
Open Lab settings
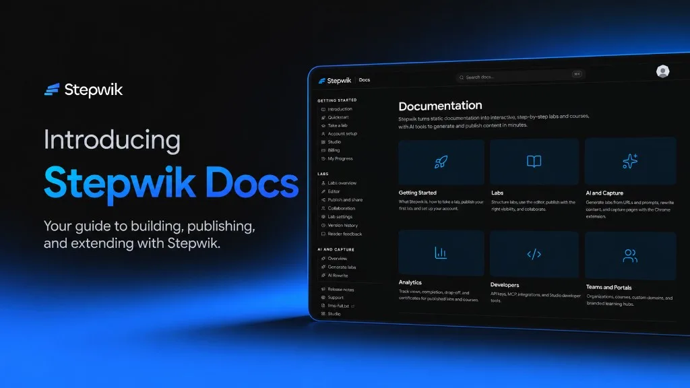340,217
